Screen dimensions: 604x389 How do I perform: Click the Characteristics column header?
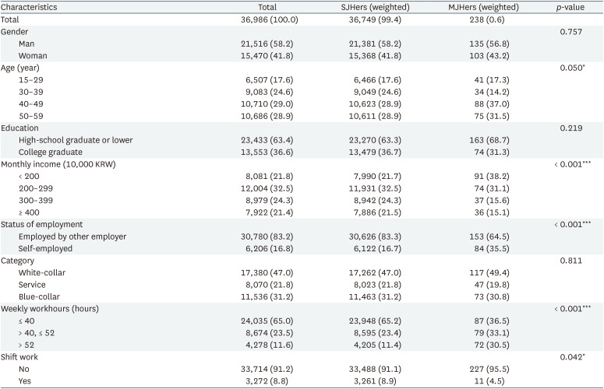[x=34, y=7]
